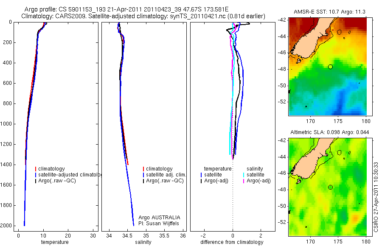This screenshot has width=382, height=246.
Task: Select 'satellite adj. clim.' legend entry in the salinity panel
Action: (166, 175)
